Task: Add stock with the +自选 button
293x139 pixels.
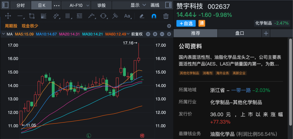Action: coord(186,23)
